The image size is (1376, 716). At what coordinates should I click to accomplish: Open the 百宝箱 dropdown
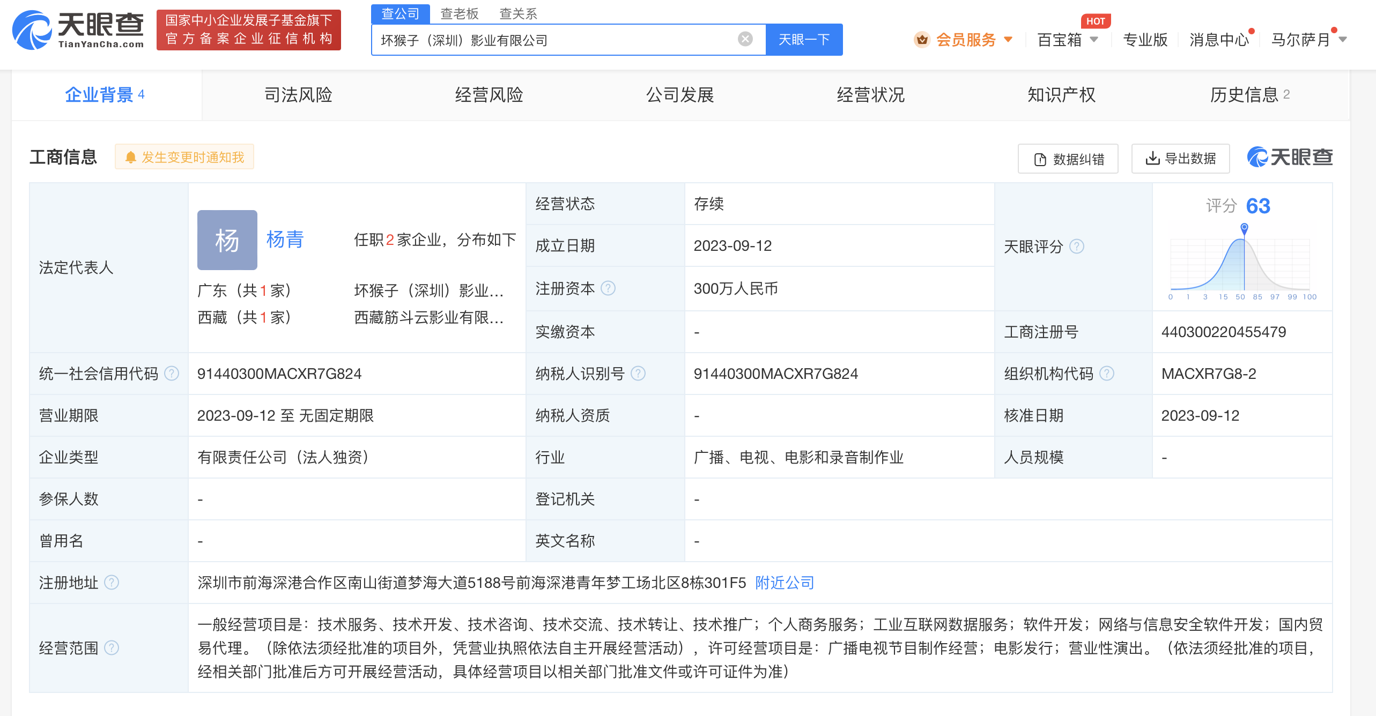pos(1094,40)
